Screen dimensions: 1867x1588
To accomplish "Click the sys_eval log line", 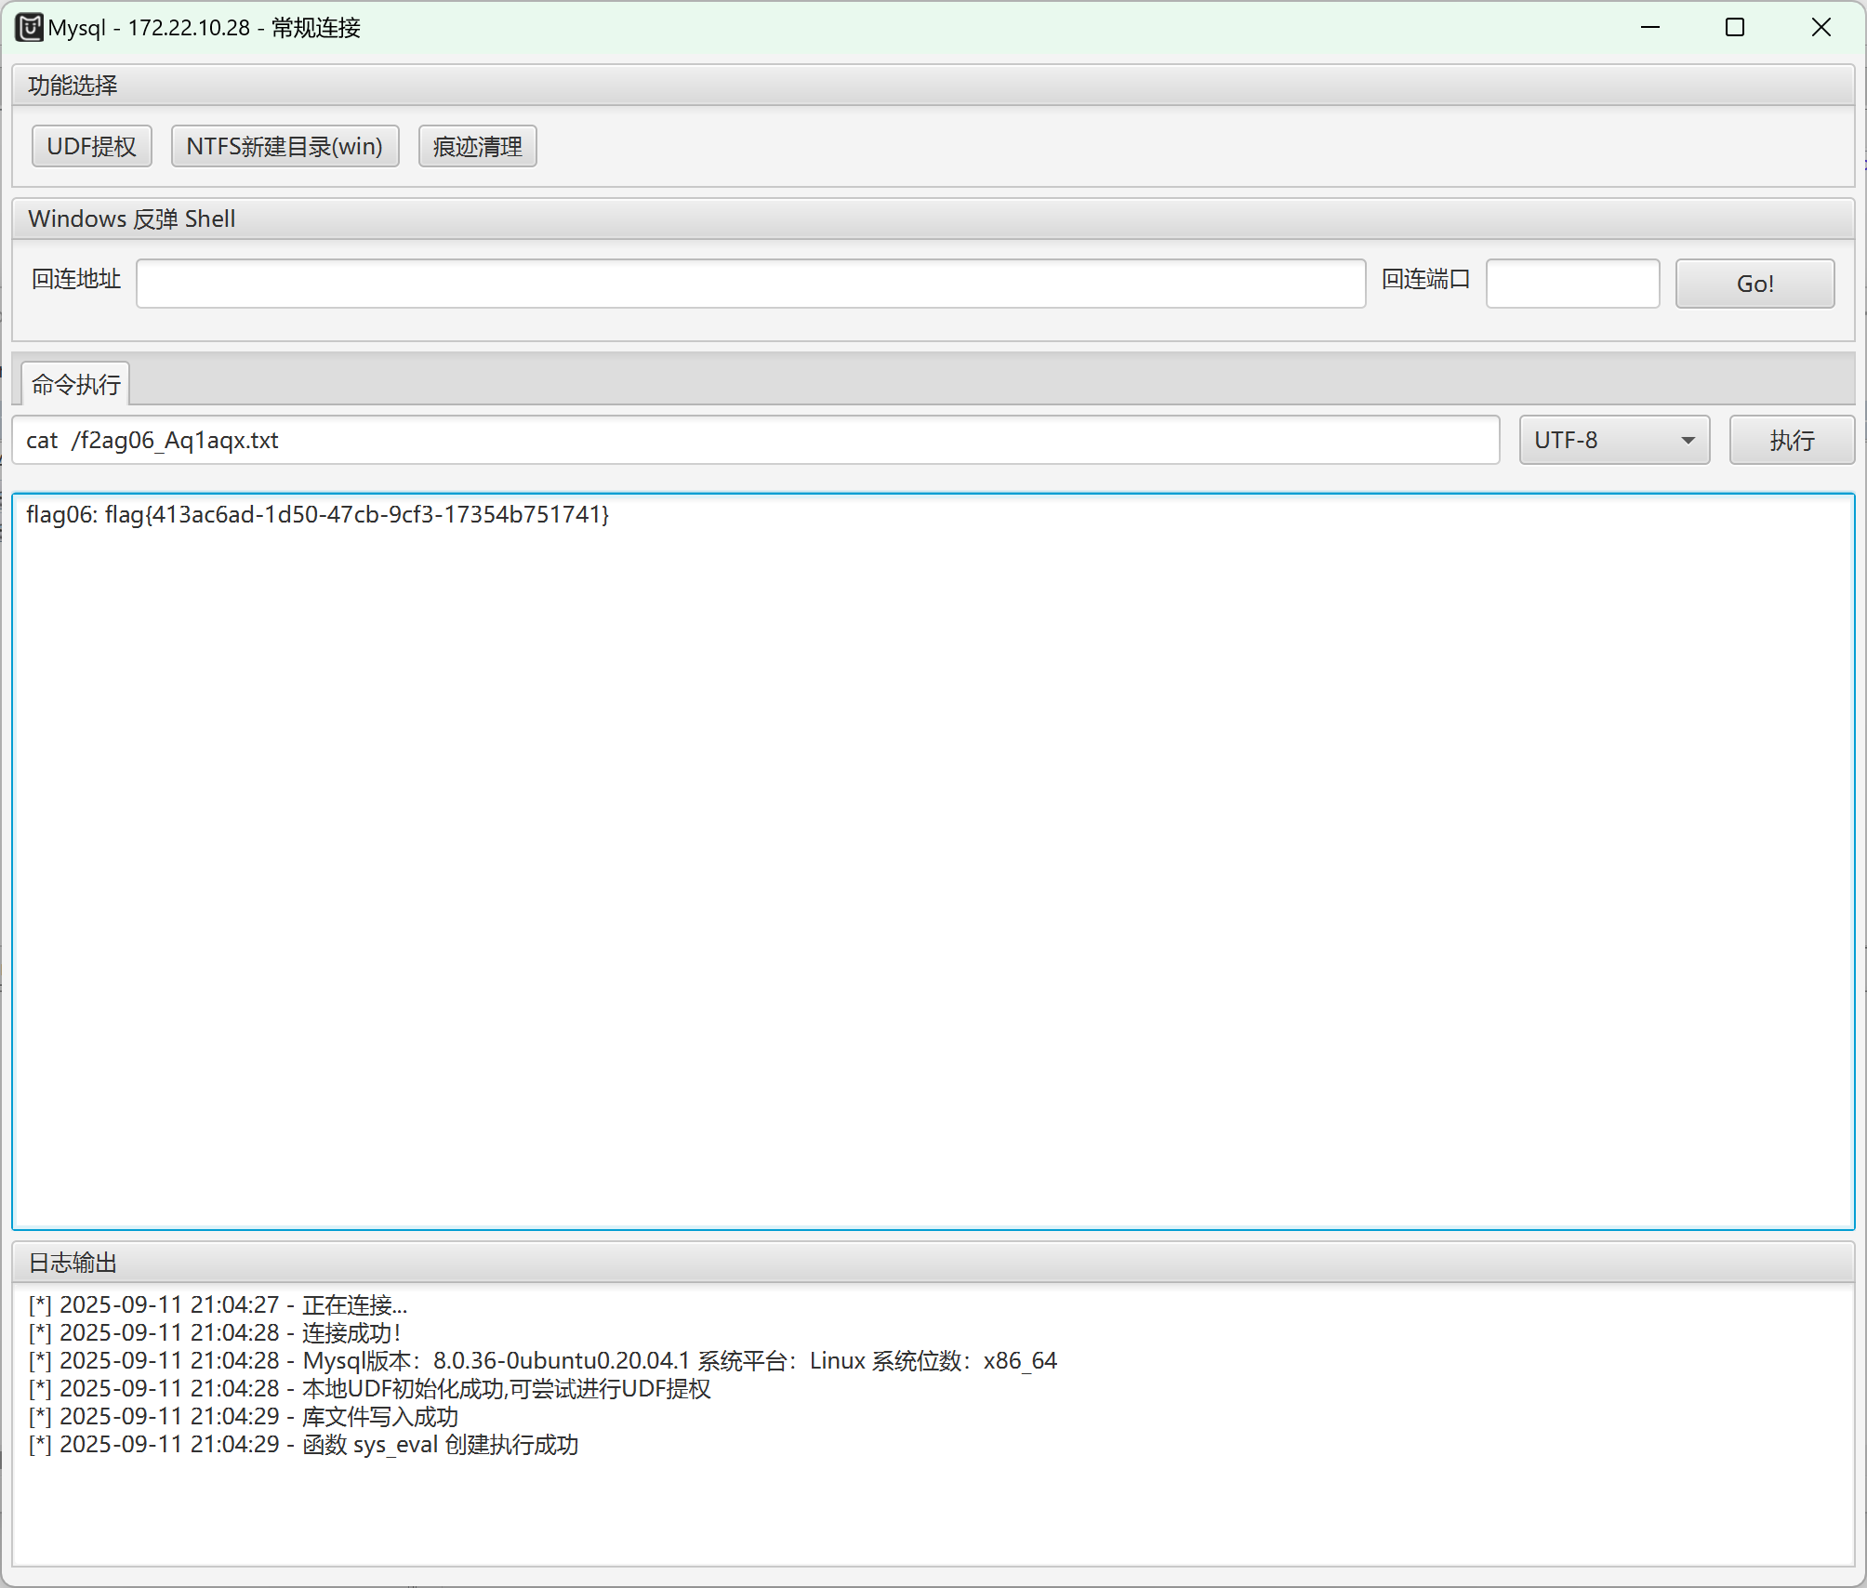I will coord(303,1444).
